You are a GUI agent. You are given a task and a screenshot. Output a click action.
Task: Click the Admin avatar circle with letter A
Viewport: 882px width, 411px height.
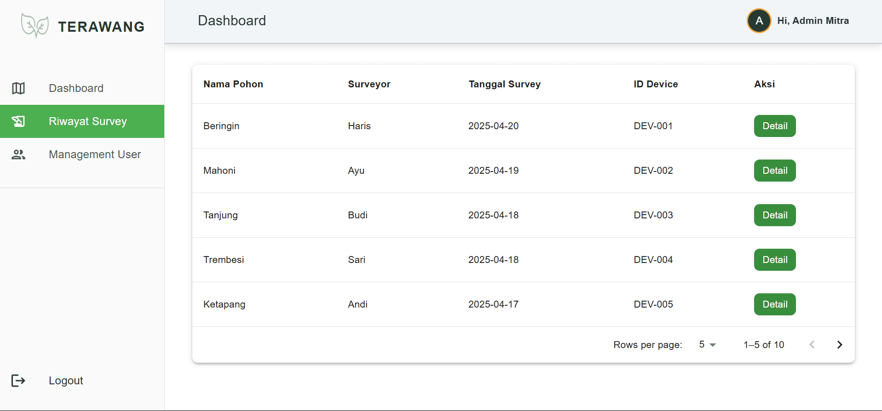[759, 21]
